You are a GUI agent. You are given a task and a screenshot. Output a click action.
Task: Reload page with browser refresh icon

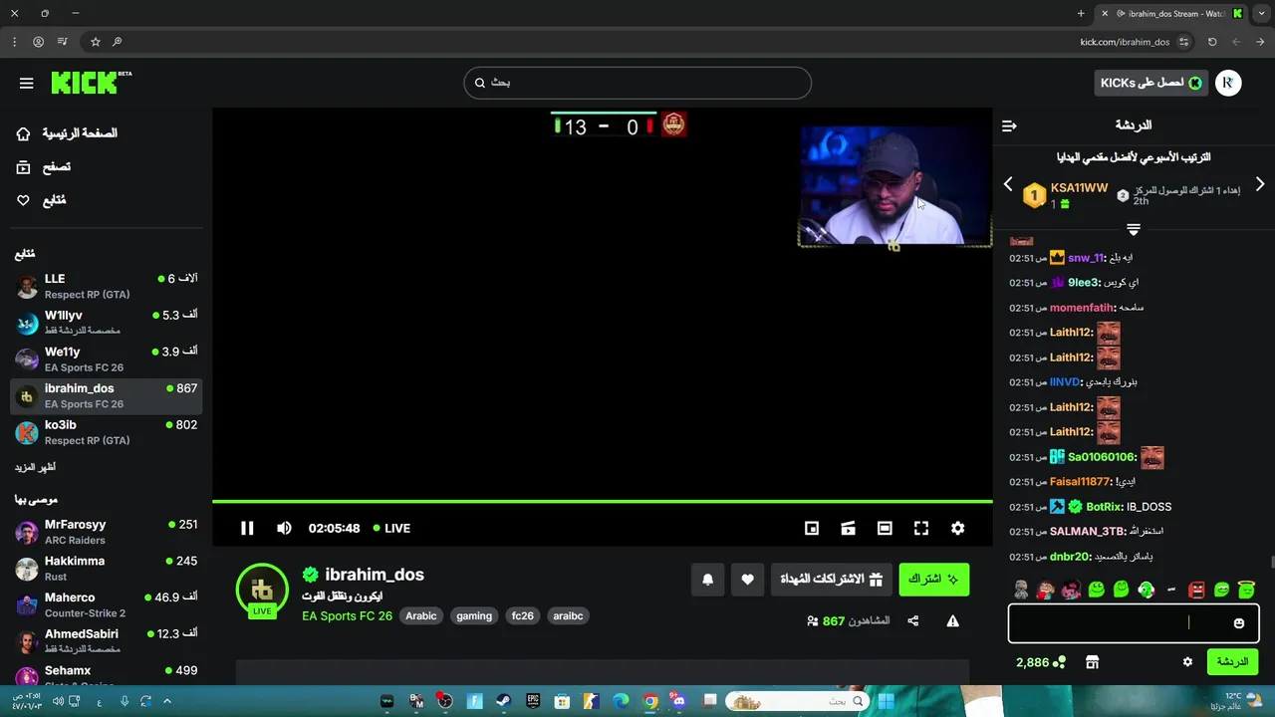[x=1212, y=42]
